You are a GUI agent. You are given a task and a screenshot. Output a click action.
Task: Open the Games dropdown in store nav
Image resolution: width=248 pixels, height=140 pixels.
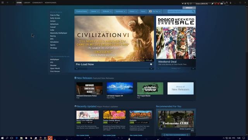coord(95,11)
